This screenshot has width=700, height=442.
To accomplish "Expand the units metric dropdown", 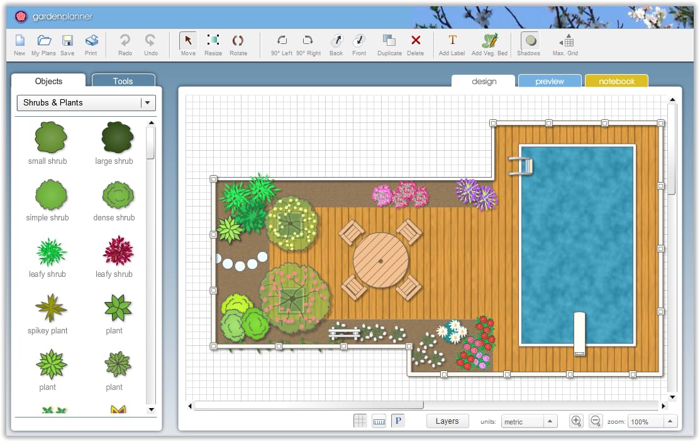I will 550,422.
